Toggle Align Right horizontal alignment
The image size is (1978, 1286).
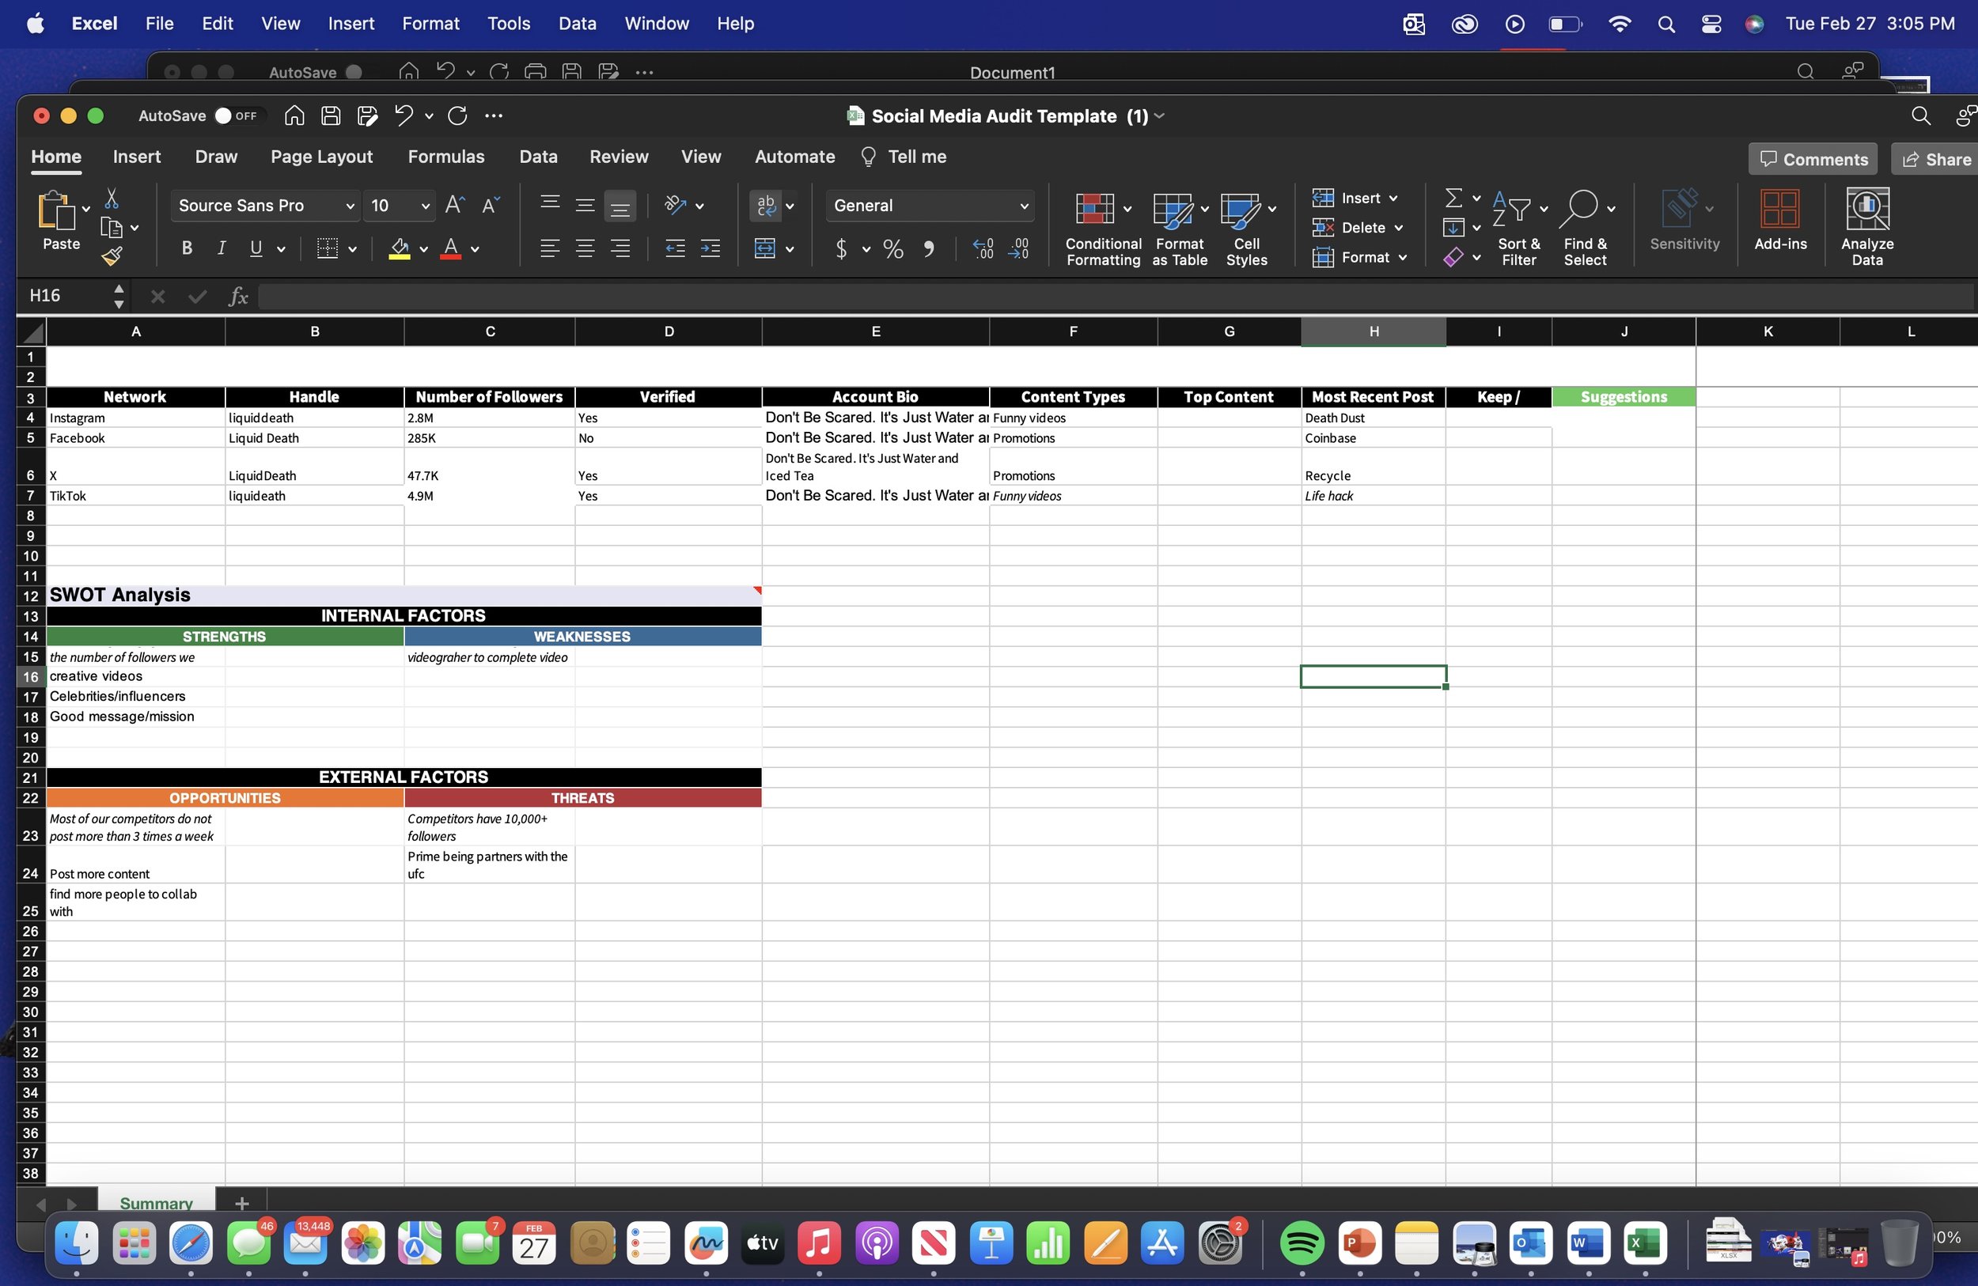[620, 248]
